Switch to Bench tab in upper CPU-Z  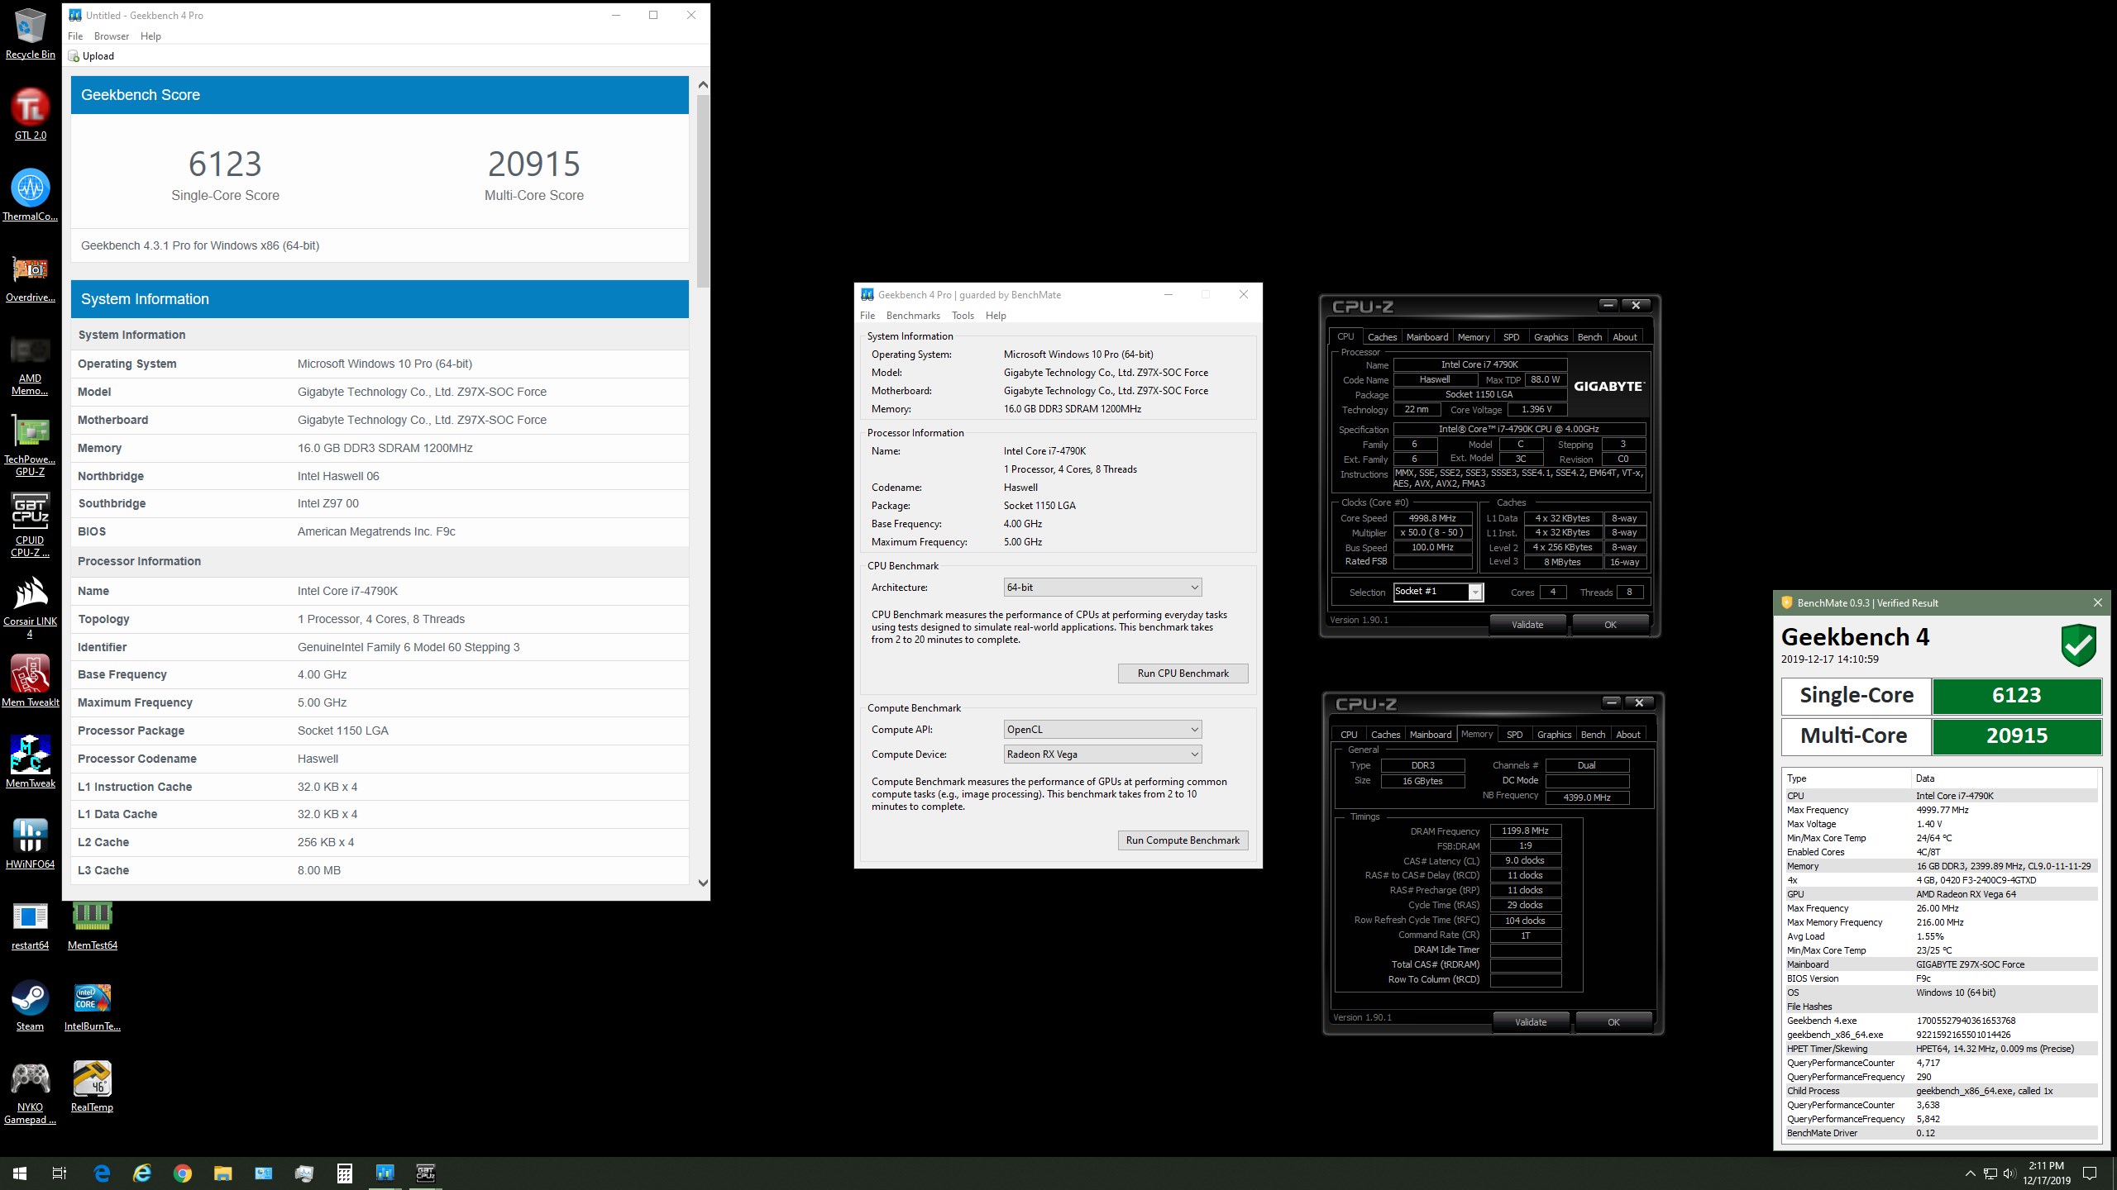[x=1589, y=337]
